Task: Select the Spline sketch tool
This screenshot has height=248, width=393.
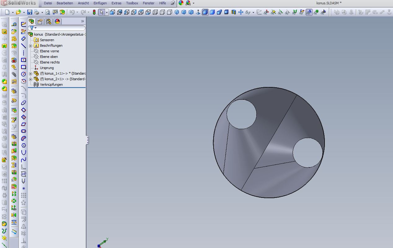Action: pos(24,160)
